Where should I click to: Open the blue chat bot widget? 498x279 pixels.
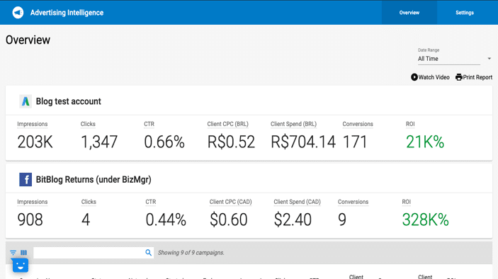point(21,266)
